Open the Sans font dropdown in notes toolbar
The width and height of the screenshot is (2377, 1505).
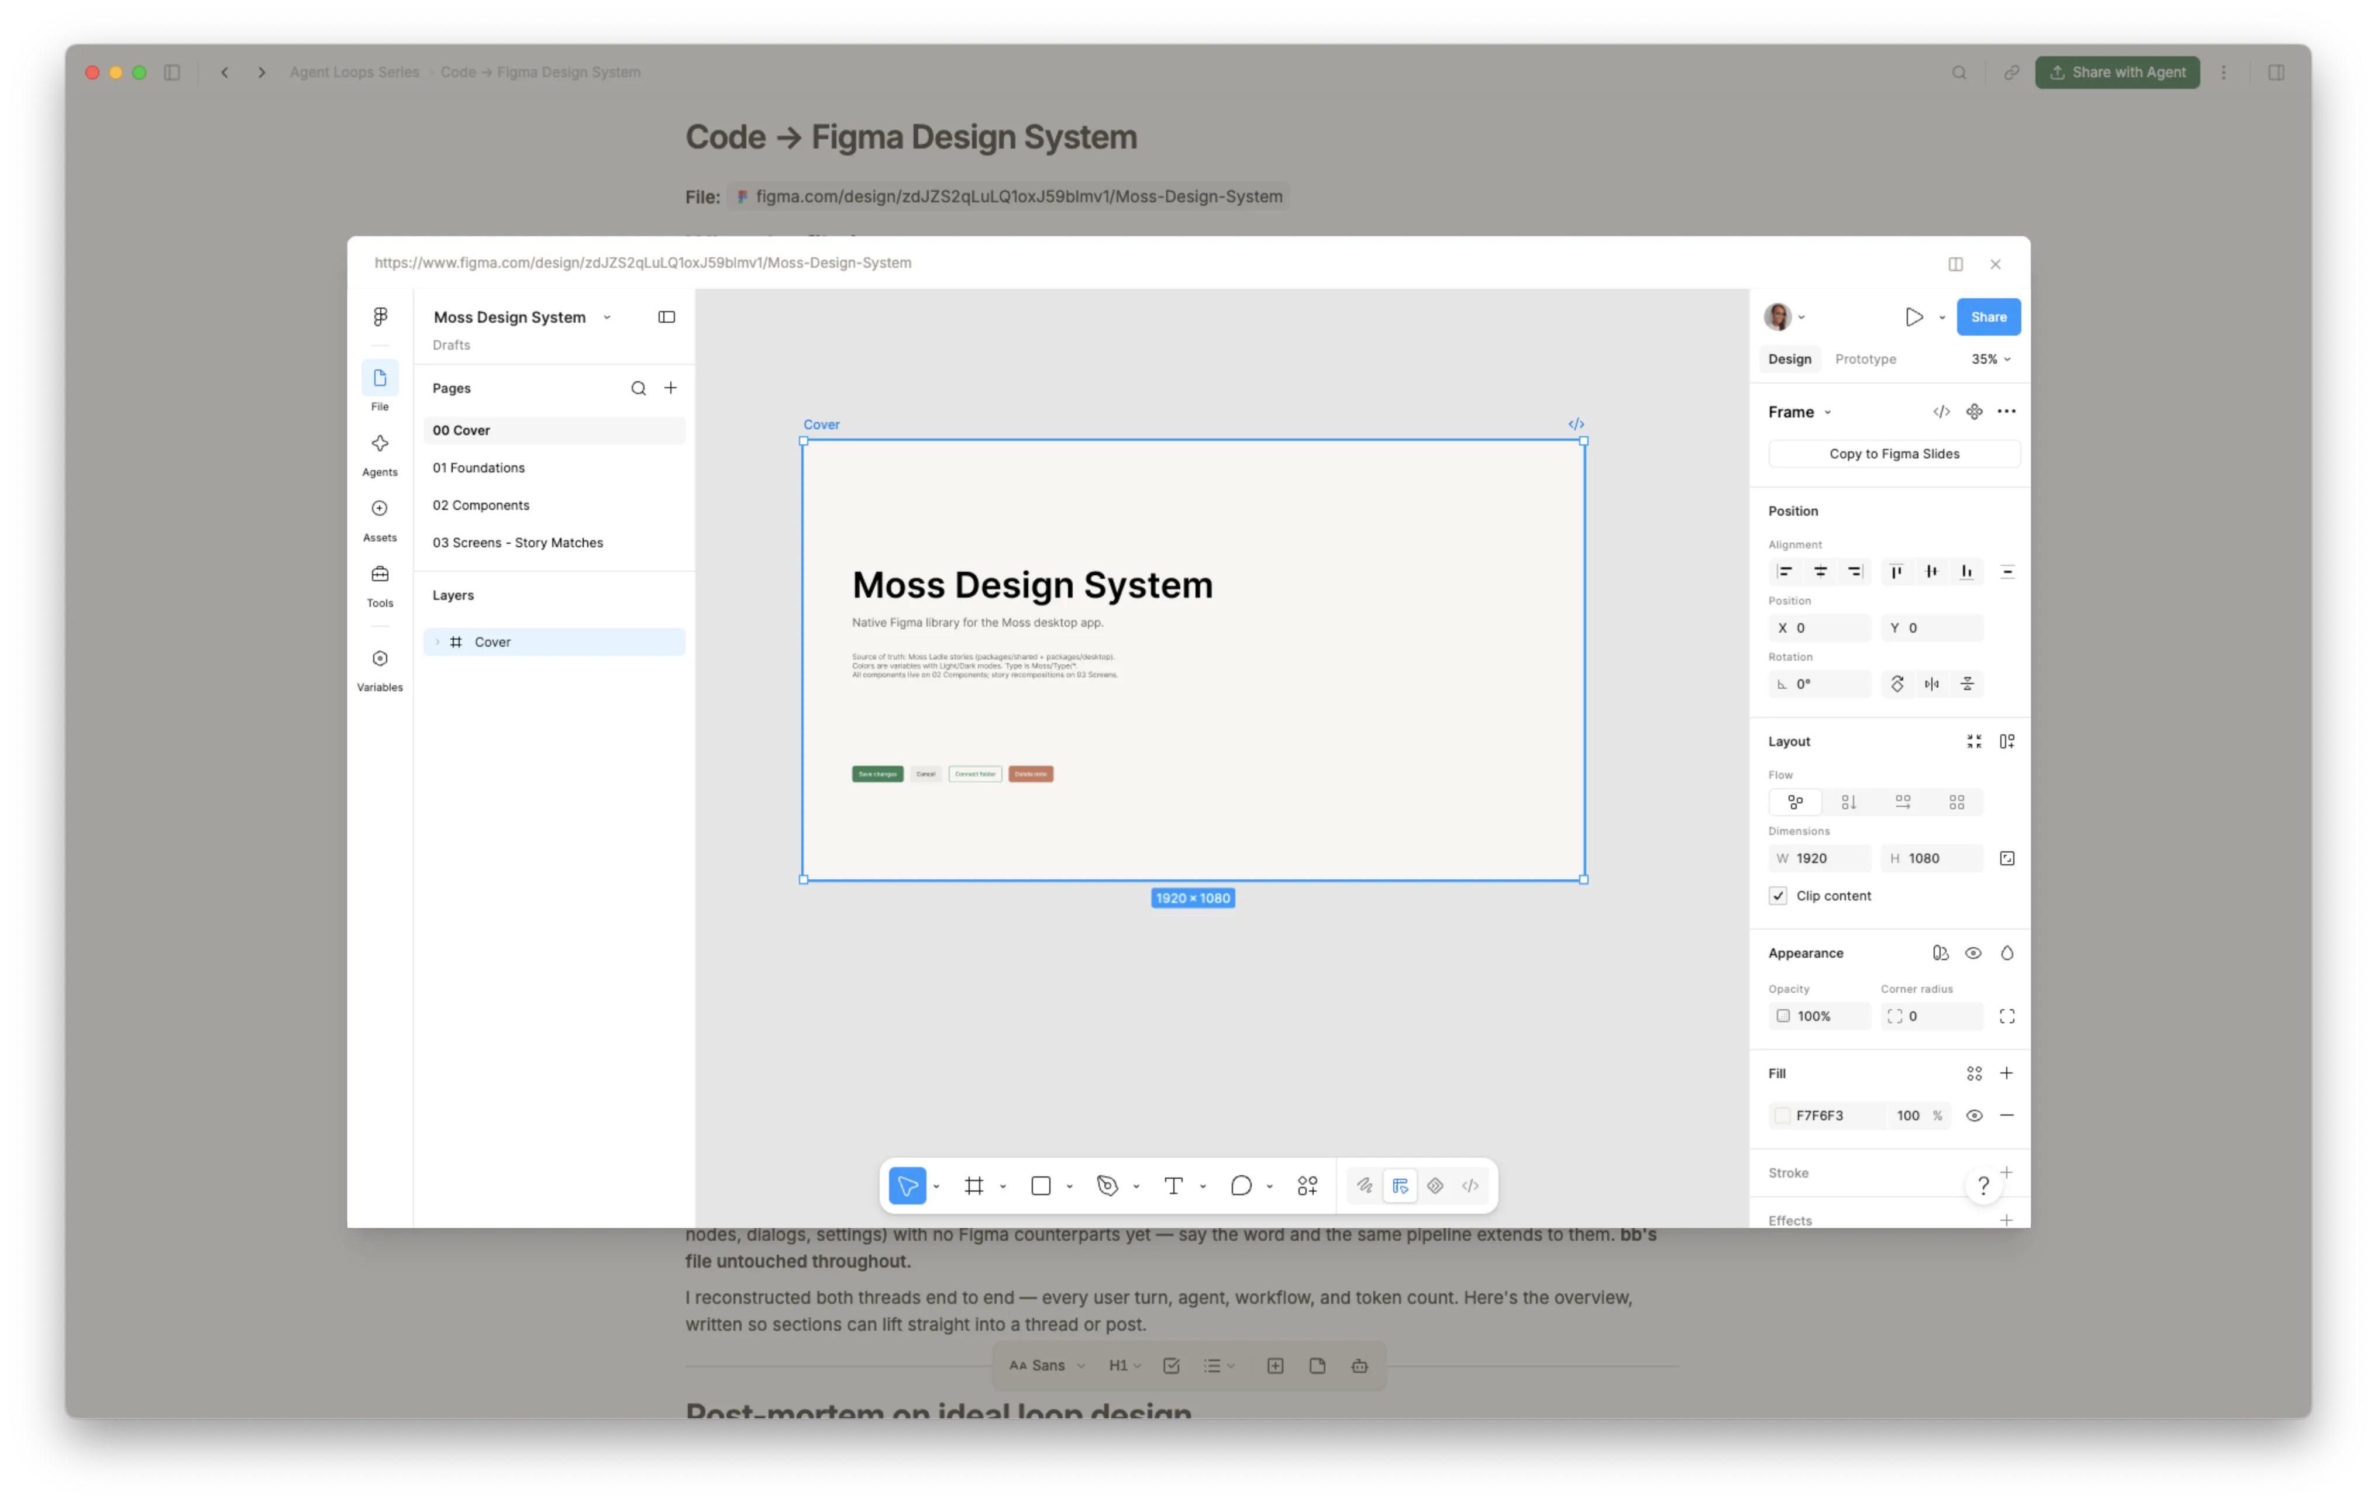(x=1048, y=1366)
